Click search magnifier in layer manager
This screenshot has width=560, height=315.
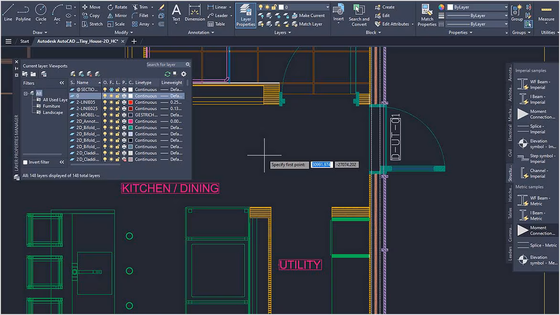click(x=188, y=64)
